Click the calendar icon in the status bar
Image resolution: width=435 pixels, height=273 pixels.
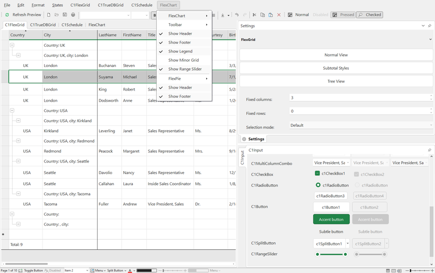coord(20,271)
